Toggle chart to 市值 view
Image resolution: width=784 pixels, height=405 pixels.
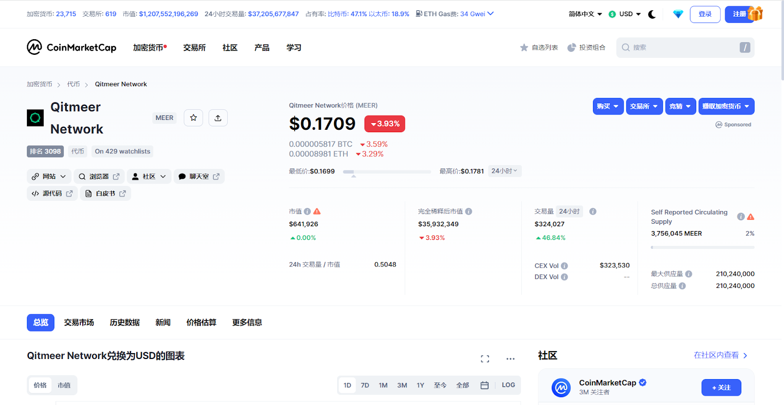[x=64, y=385]
